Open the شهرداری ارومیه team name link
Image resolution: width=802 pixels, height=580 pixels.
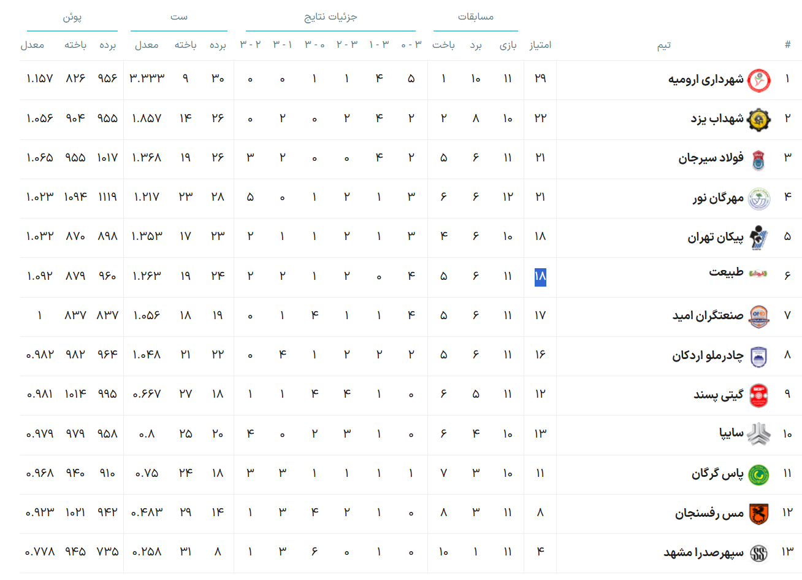pos(706,80)
